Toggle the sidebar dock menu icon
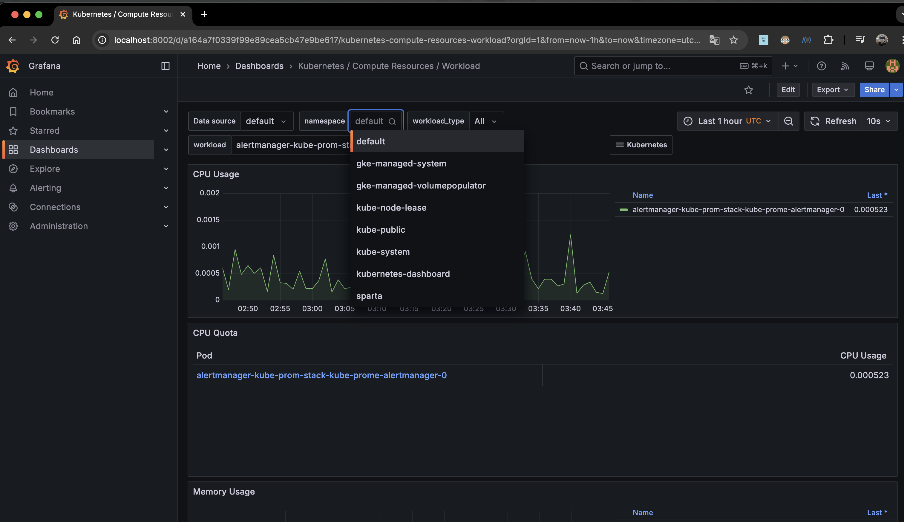904x522 pixels. [166, 66]
